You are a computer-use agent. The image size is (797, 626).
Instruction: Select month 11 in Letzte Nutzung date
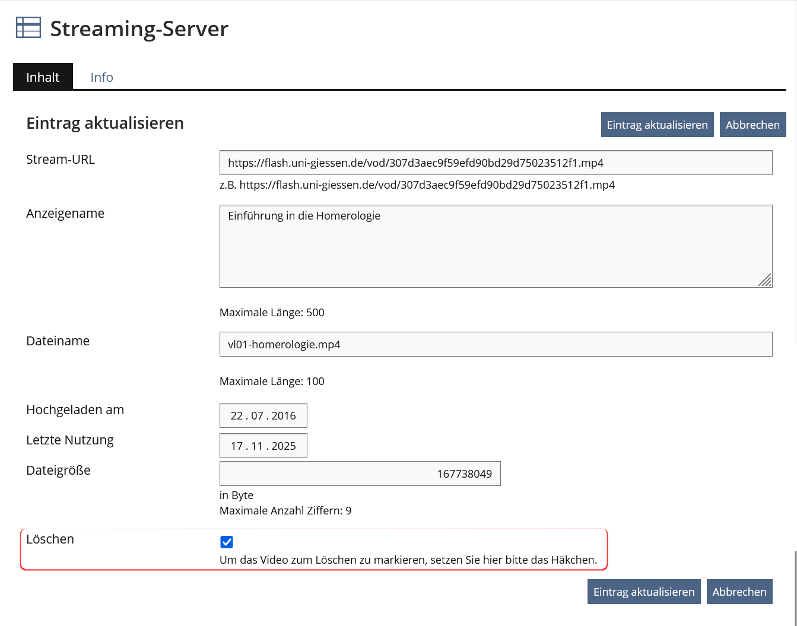[x=257, y=446]
